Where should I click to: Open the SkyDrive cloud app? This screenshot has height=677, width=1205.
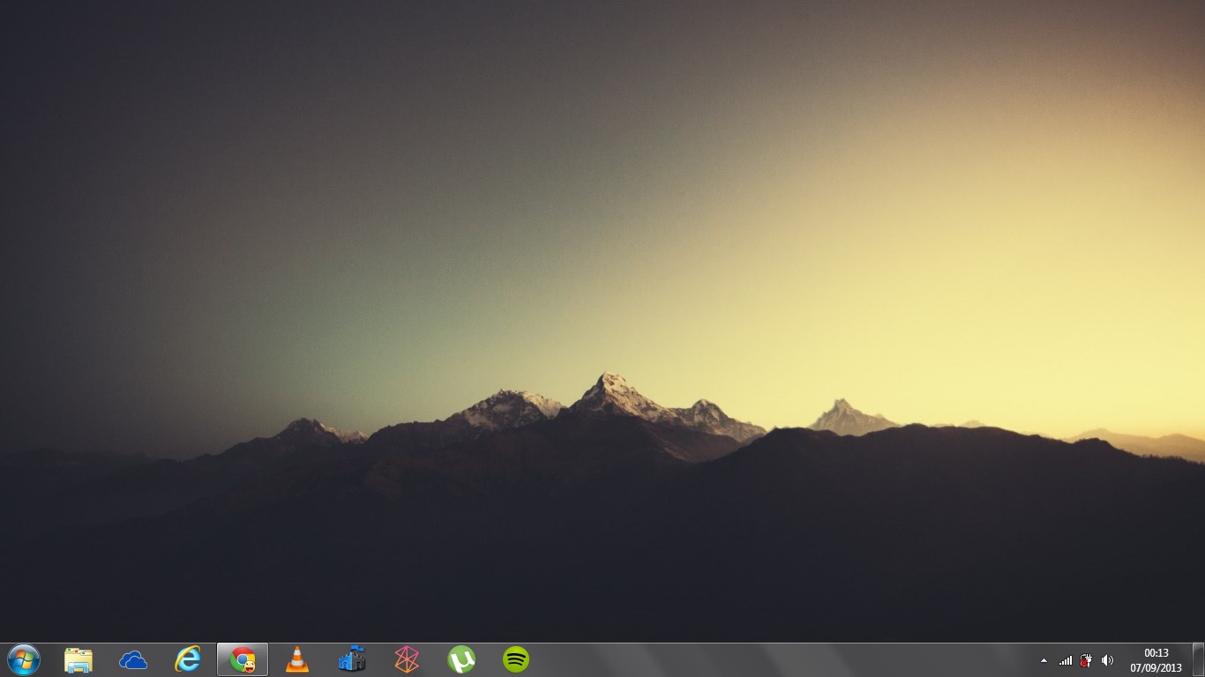coord(133,659)
